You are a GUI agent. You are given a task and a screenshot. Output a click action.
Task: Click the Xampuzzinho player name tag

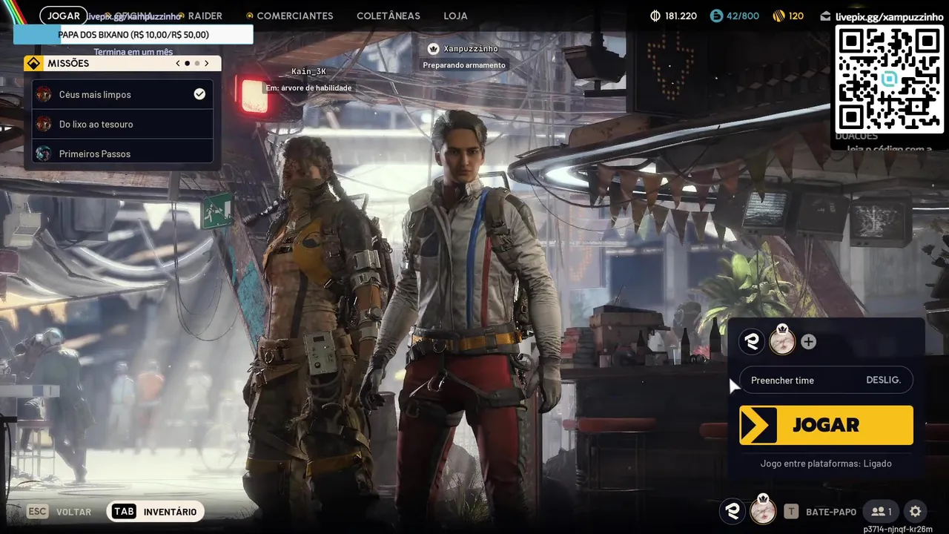pyautogui.click(x=471, y=49)
